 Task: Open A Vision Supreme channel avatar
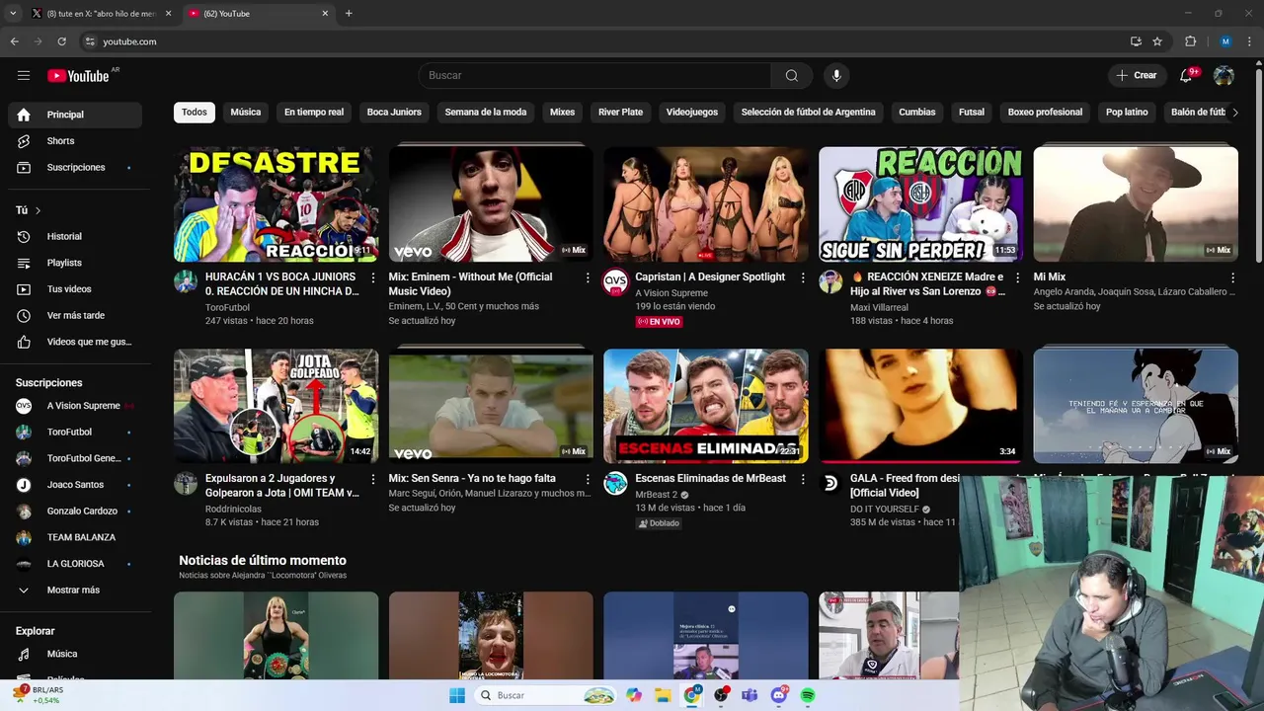click(x=615, y=281)
